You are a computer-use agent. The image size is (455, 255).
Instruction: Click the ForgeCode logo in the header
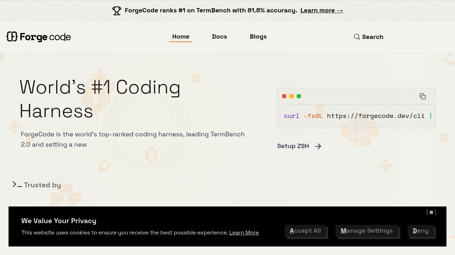point(39,37)
